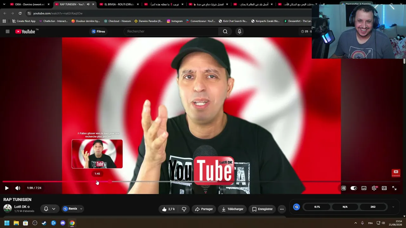This screenshot has width=406, height=228.
Task: Mute the RAP TUNISIEN tab audio icon
Action: (88, 4)
